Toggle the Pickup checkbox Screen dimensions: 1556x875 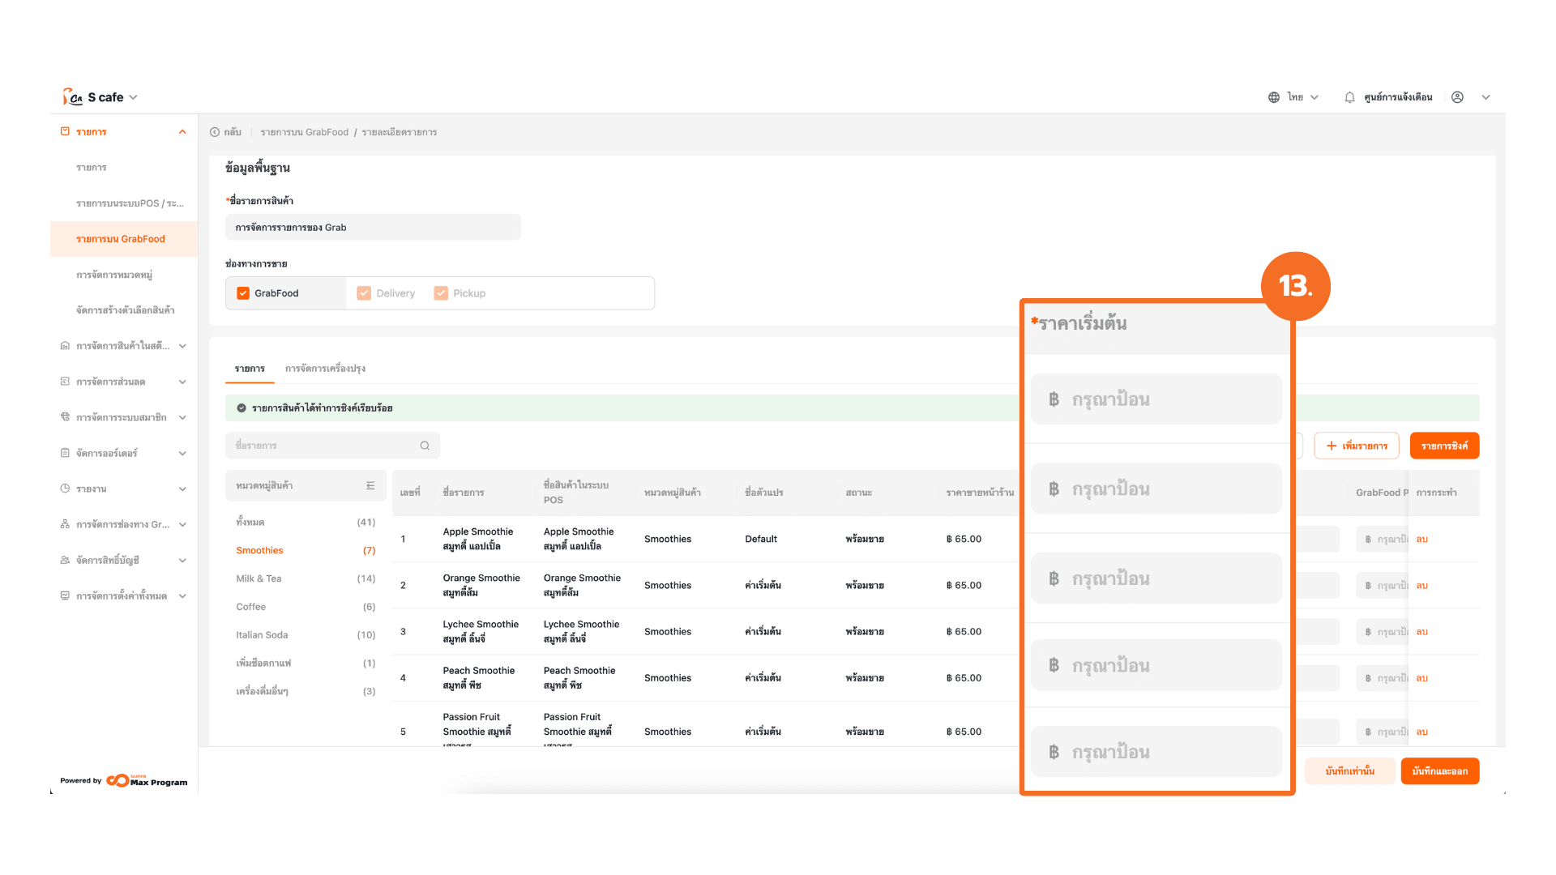(441, 293)
